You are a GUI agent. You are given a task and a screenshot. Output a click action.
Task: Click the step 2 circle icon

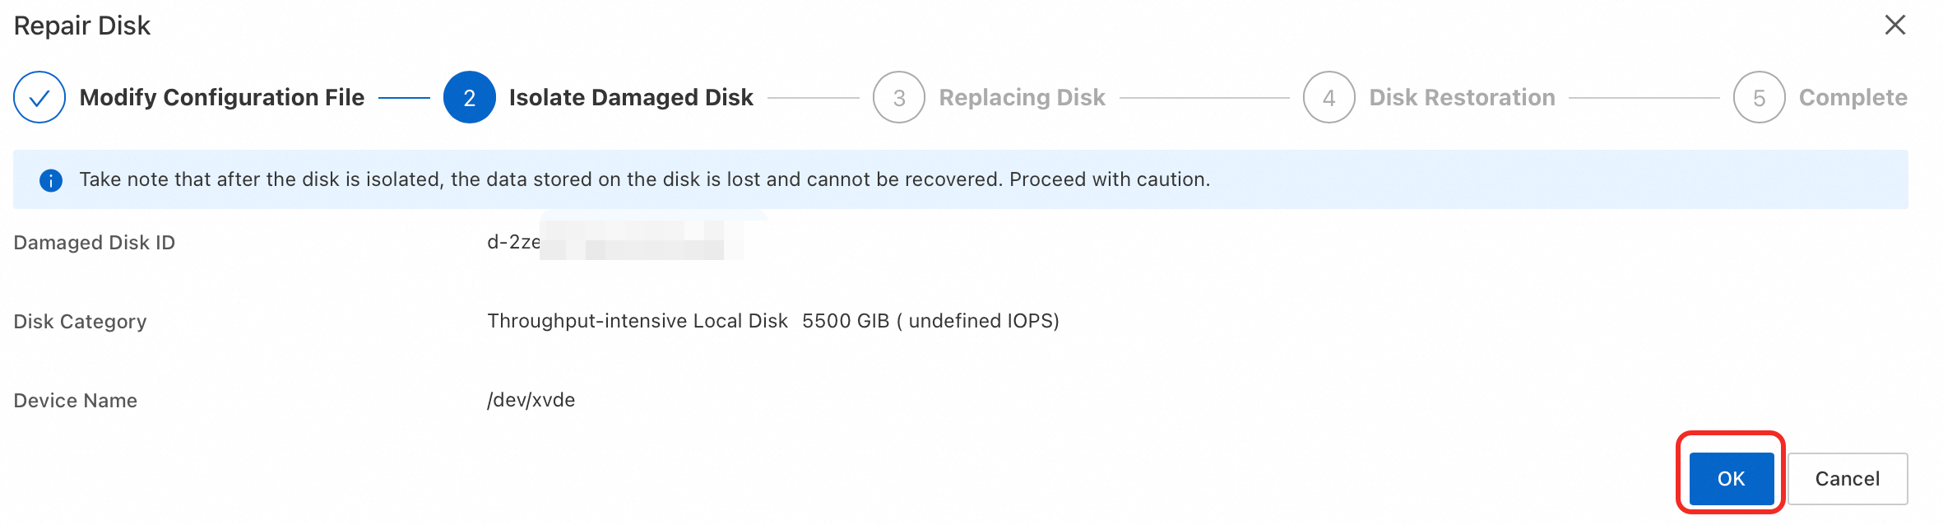point(469,98)
